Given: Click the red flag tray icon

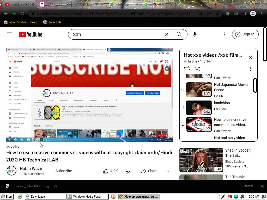Looking at the screenshot, I should [x=230, y=197].
